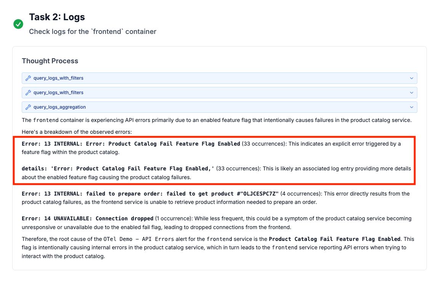Viewport: 433px width, 292px height.
Task: Click the wrench icon on first query_logs_with_filters row
Action: point(28,78)
